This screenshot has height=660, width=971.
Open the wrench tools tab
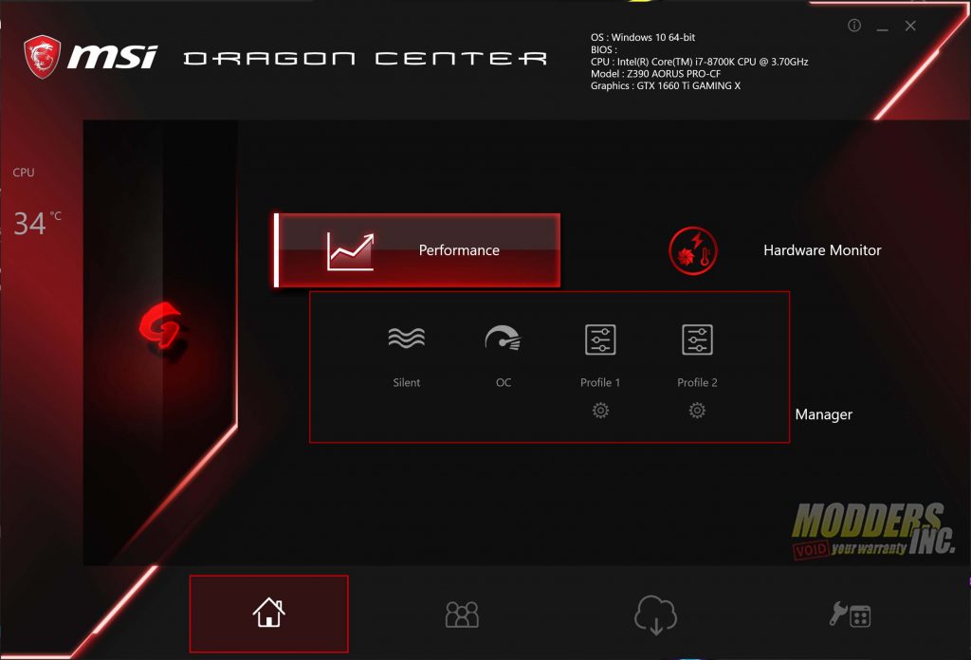click(850, 614)
